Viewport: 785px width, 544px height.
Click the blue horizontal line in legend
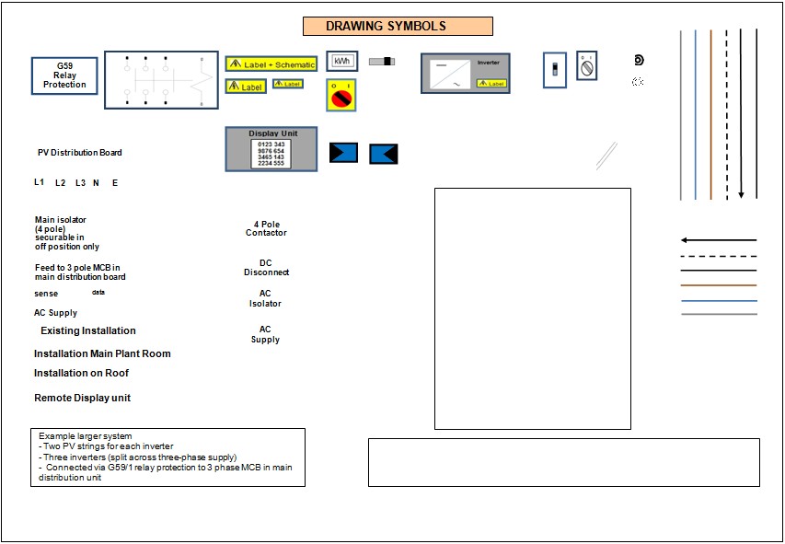click(x=719, y=300)
